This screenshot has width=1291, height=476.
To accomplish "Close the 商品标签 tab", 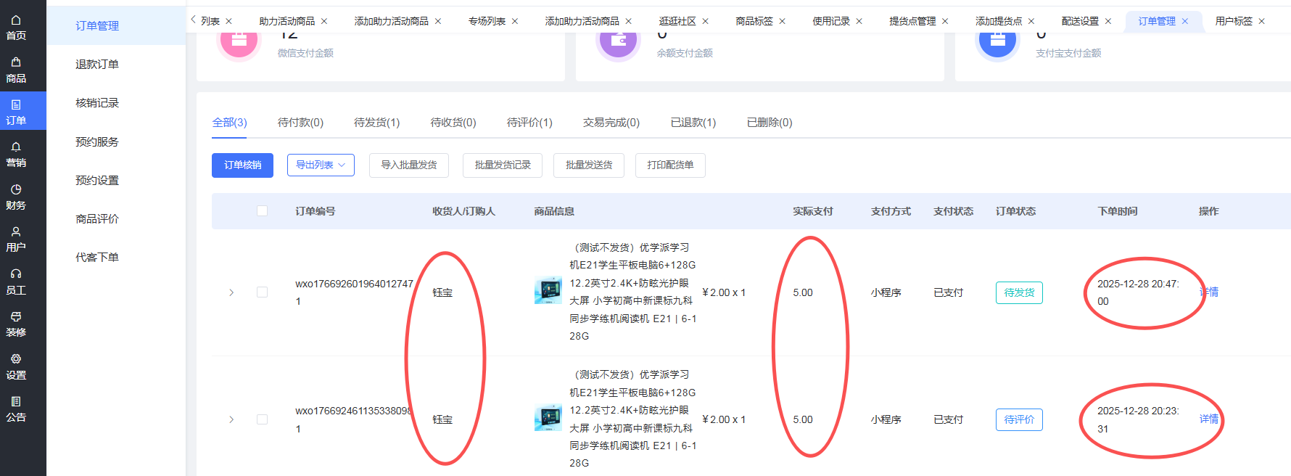I will pos(783,22).
